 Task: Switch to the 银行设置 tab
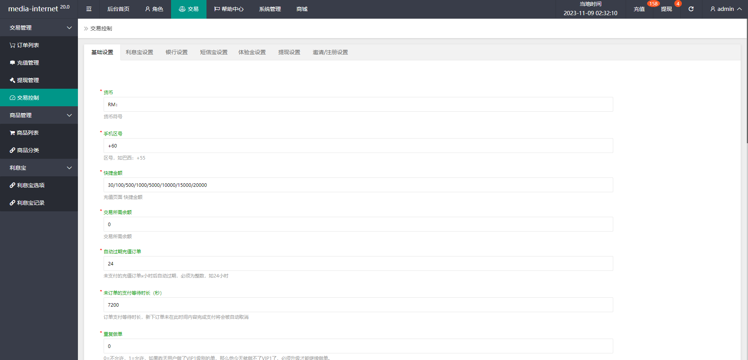click(x=176, y=52)
